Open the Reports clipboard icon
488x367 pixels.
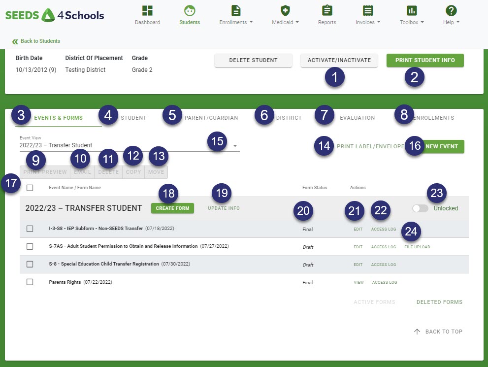pos(327,10)
